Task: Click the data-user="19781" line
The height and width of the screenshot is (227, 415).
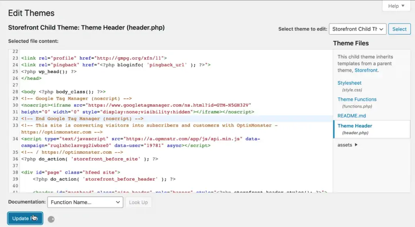Action: click(116, 146)
